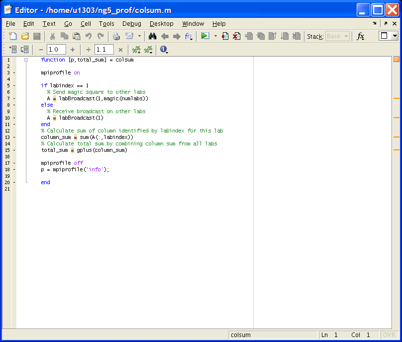
Task: Print the file with the printer icon
Action: tap(116, 36)
